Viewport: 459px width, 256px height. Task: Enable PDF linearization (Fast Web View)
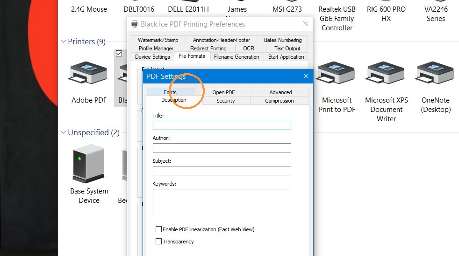[158, 229]
